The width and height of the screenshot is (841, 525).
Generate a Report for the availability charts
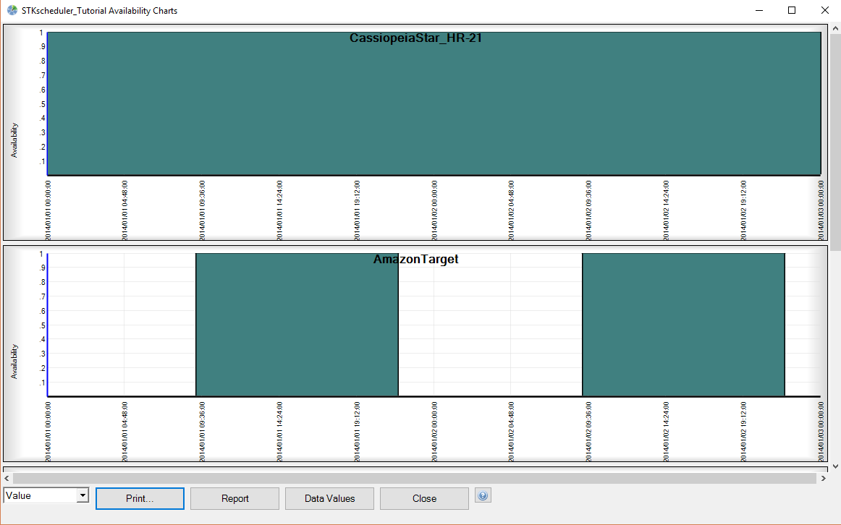point(234,498)
